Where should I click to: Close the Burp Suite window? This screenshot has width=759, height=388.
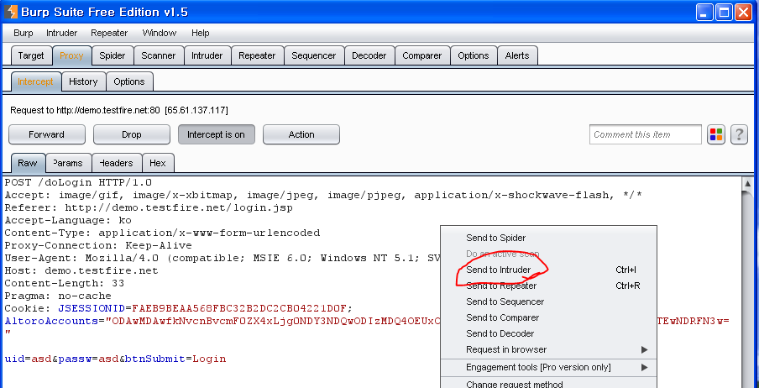point(743,12)
